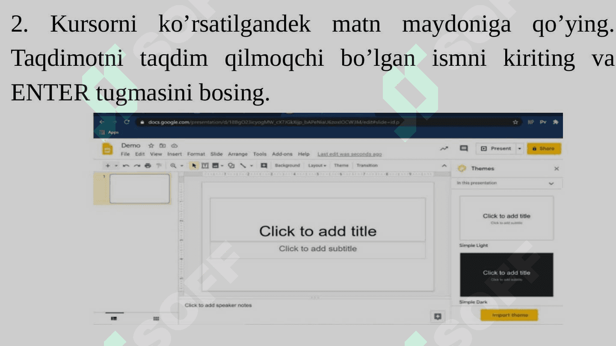
Task: Open the Edit menu
Action: [140, 154]
